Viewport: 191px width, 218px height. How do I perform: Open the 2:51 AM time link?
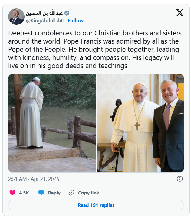pyautogui.click(x=17, y=179)
